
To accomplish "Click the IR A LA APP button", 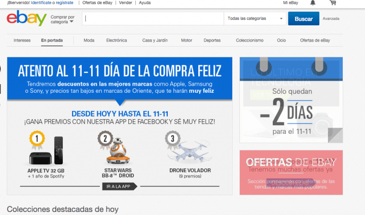I will coord(120,186).
